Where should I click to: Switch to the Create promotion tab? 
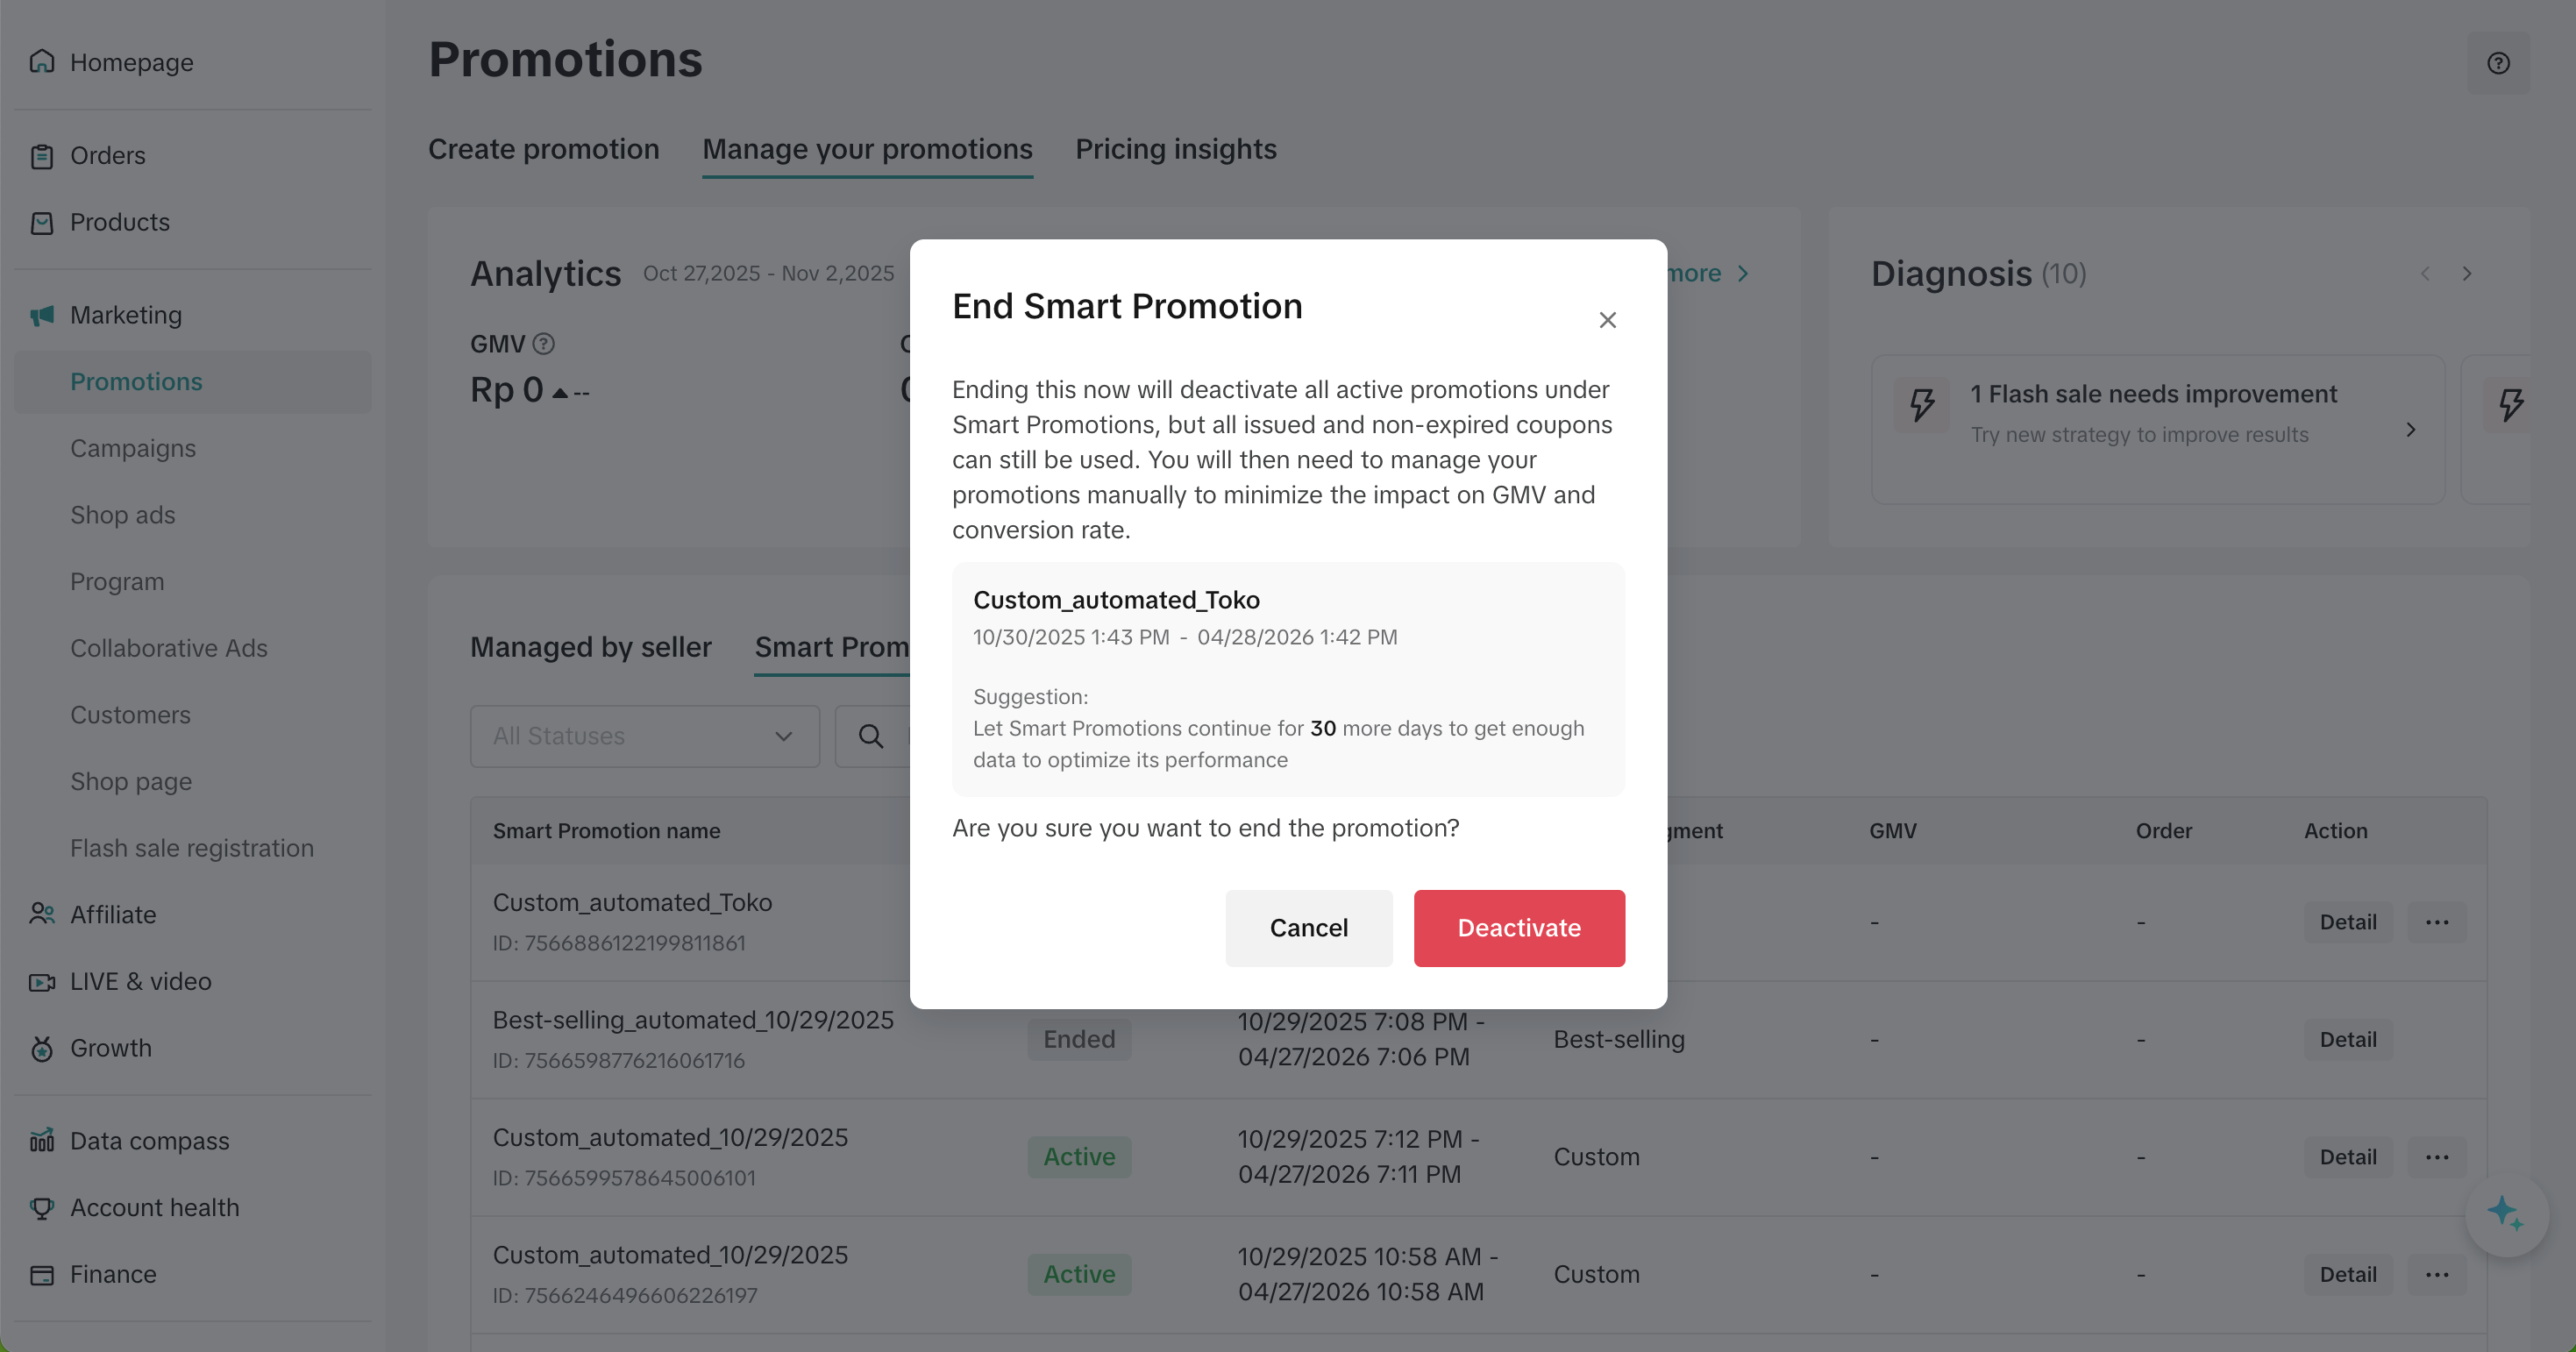click(543, 149)
